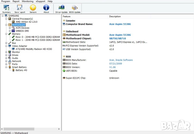This screenshot has width=194, height=134.
Task: Select ATI/AMD Mobility Radeon HD 4330
Action: [34, 49]
